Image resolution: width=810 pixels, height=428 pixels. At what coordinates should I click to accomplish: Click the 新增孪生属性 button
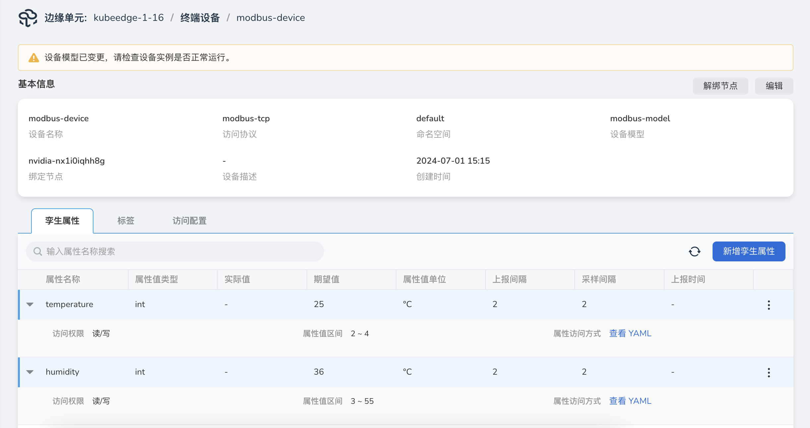(x=749, y=251)
